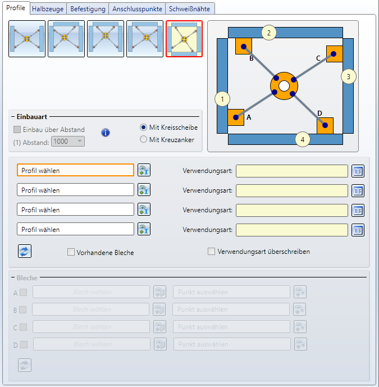Click first highlighted Profil wählen field

coord(75,170)
